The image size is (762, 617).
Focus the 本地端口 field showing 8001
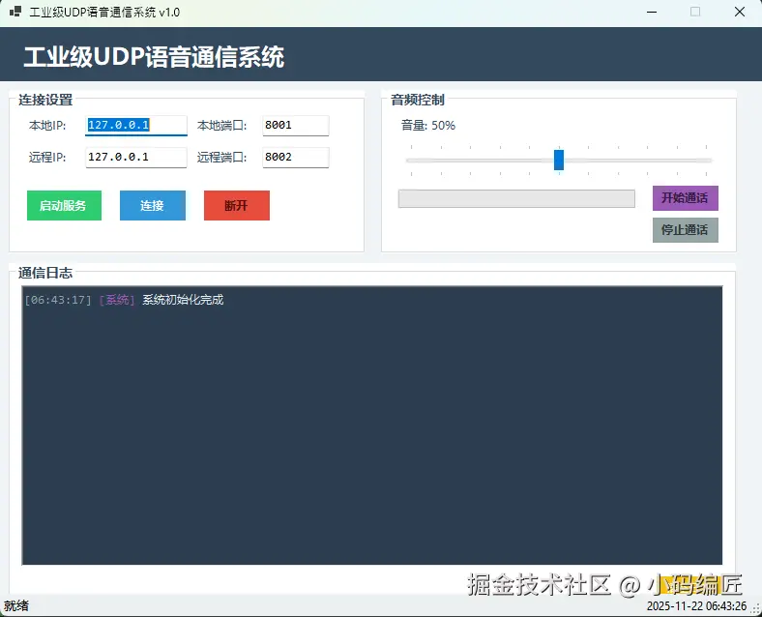pyautogui.click(x=296, y=126)
